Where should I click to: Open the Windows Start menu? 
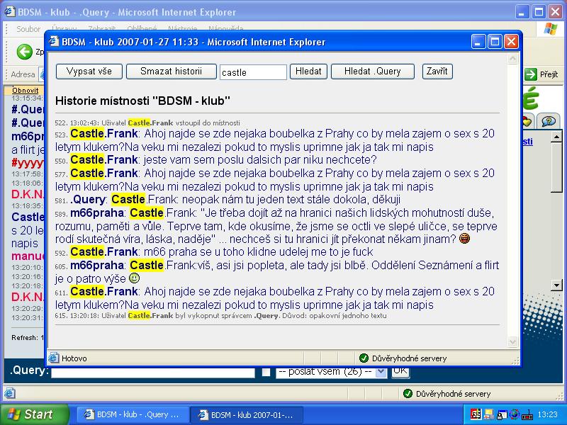point(35,414)
